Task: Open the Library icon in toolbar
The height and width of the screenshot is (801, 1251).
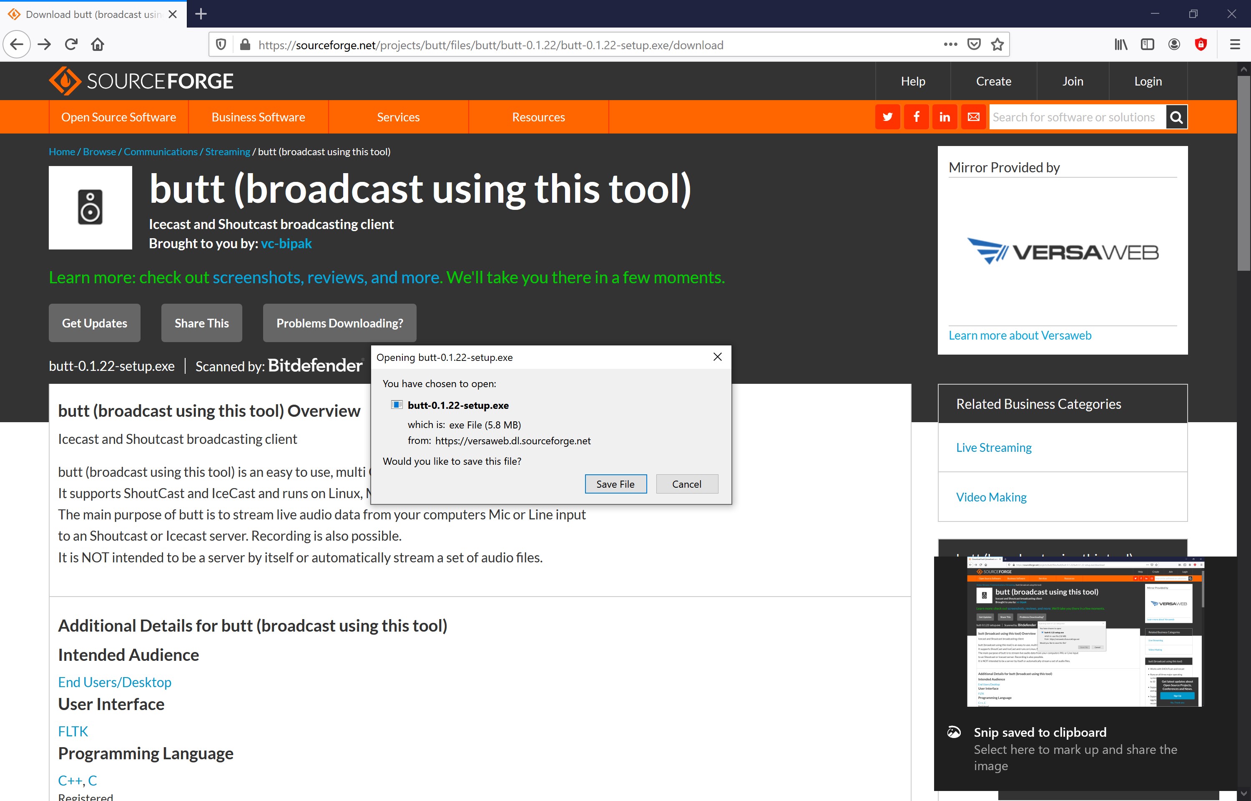Action: click(1120, 45)
